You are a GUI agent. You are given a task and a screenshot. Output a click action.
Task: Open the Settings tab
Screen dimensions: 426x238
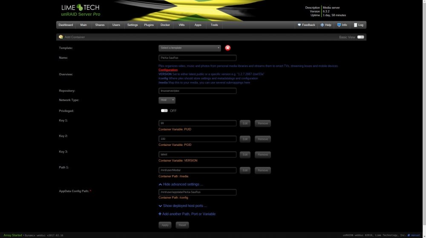click(132, 25)
